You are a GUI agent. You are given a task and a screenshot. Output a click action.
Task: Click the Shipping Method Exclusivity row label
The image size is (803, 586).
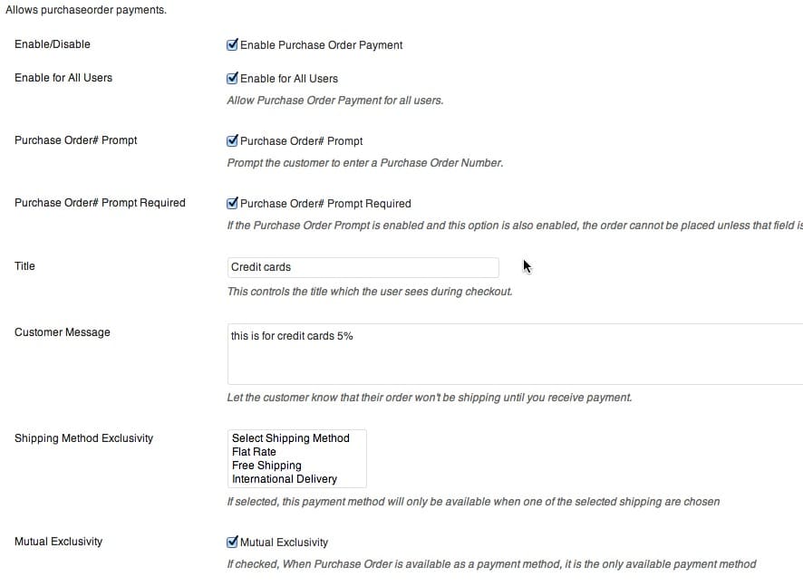pos(84,438)
